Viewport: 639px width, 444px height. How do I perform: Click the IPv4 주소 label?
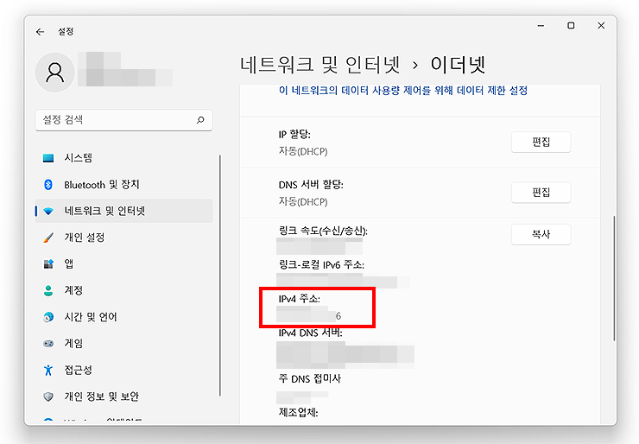tap(299, 299)
